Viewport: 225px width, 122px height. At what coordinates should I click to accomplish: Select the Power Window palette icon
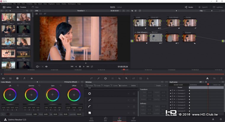click(x=105, y=78)
